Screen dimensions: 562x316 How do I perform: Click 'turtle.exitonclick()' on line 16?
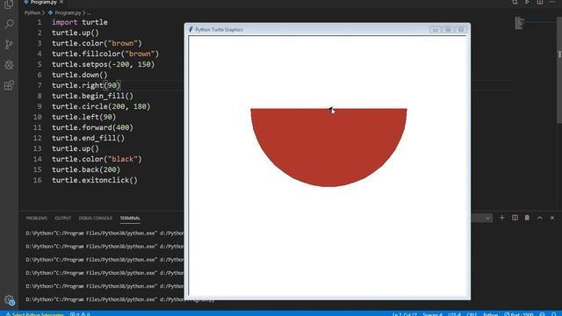click(x=95, y=180)
